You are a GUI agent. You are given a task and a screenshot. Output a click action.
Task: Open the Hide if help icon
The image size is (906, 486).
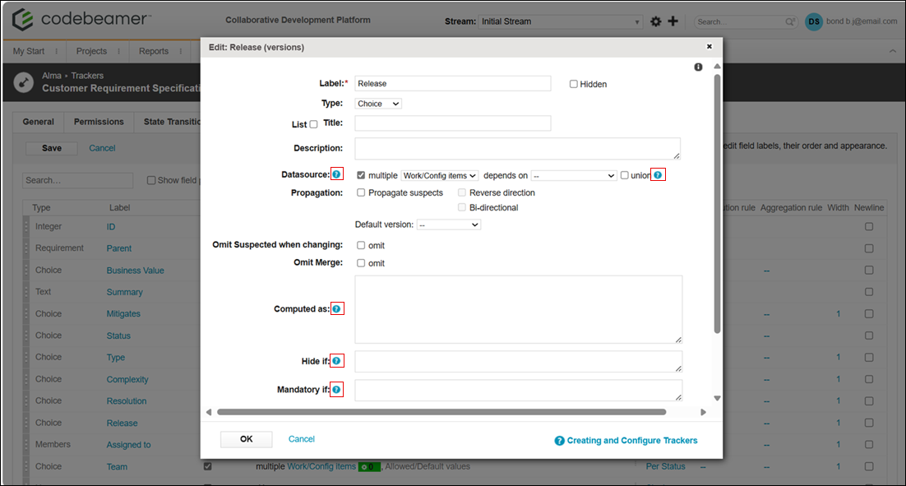[x=336, y=361]
